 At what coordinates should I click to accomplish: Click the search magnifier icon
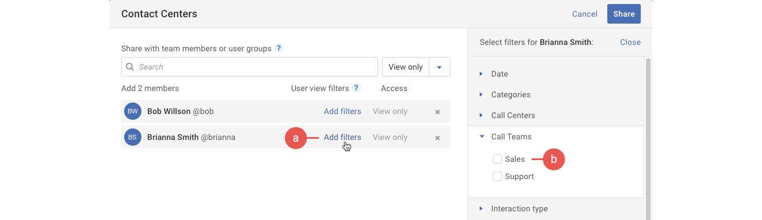130,67
